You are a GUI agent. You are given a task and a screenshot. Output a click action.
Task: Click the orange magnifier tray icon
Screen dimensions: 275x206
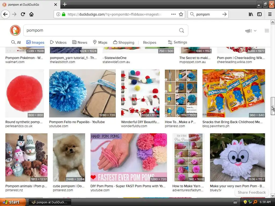(x=255, y=202)
